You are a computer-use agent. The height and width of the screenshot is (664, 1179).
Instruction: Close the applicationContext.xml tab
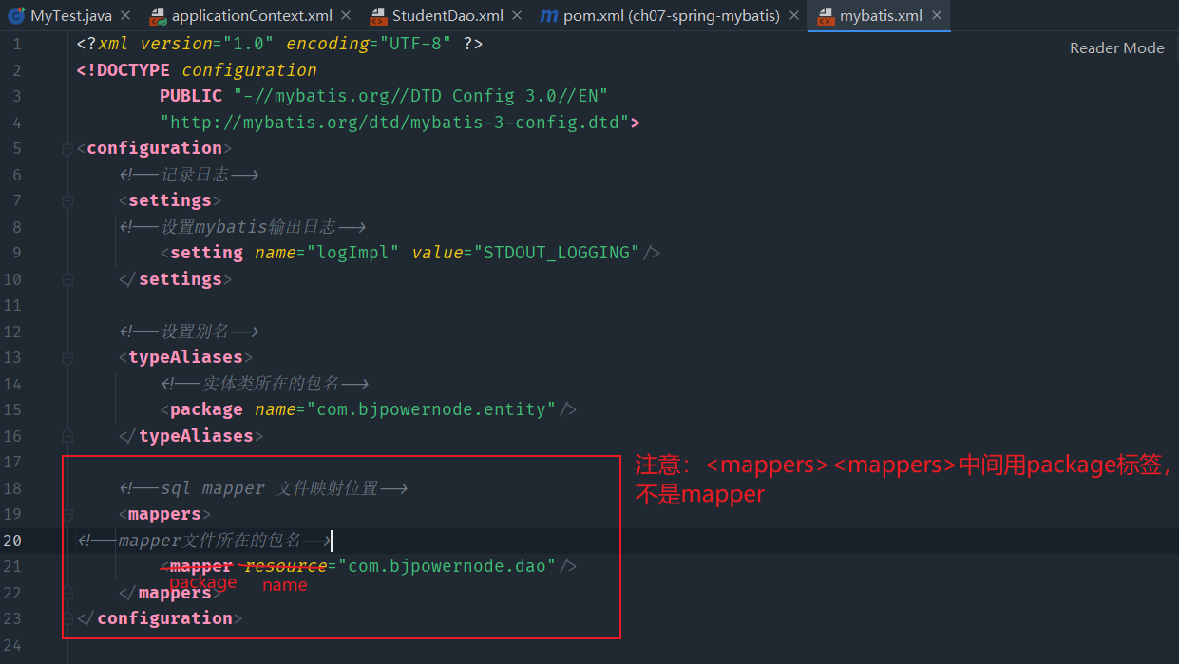(345, 16)
